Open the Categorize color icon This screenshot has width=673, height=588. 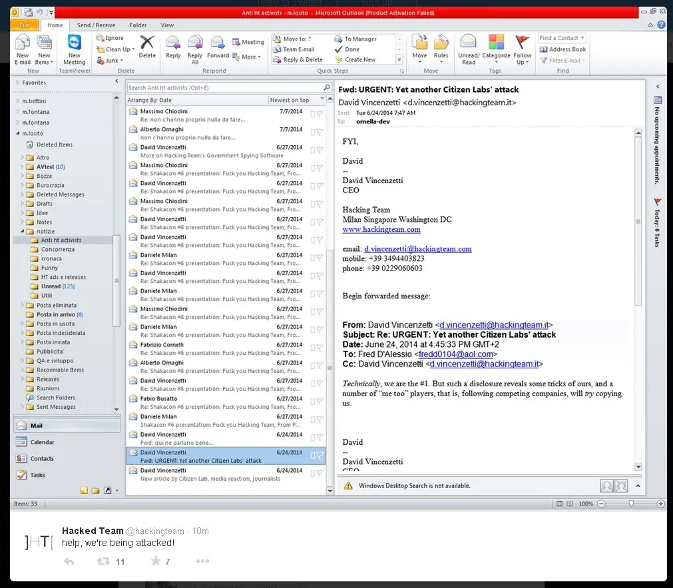(x=496, y=43)
